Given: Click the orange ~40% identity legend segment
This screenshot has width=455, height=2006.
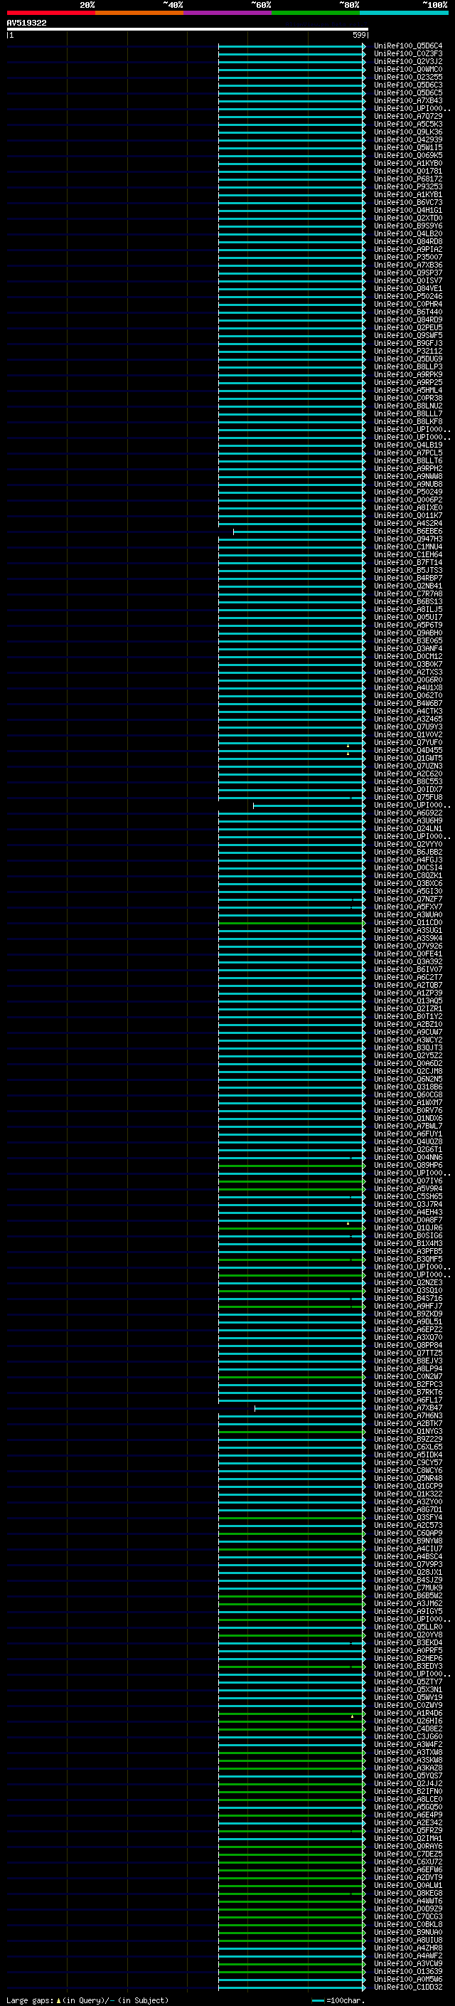Looking at the screenshot, I should coord(139,13).
